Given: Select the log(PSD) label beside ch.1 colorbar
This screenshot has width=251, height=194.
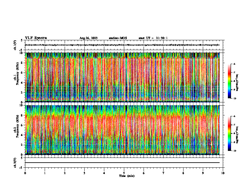Looking at the screenshot, I should [x=237, y=83].
